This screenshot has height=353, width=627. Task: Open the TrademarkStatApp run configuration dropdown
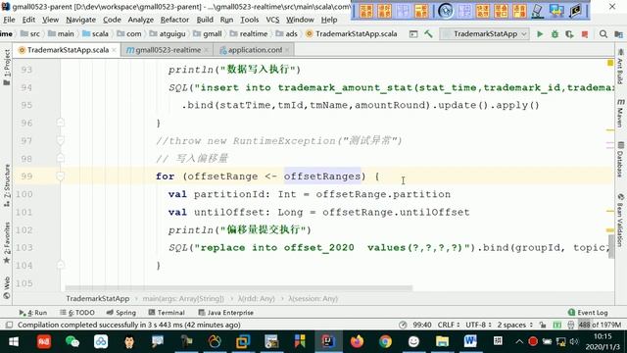[x=484, y=34]
